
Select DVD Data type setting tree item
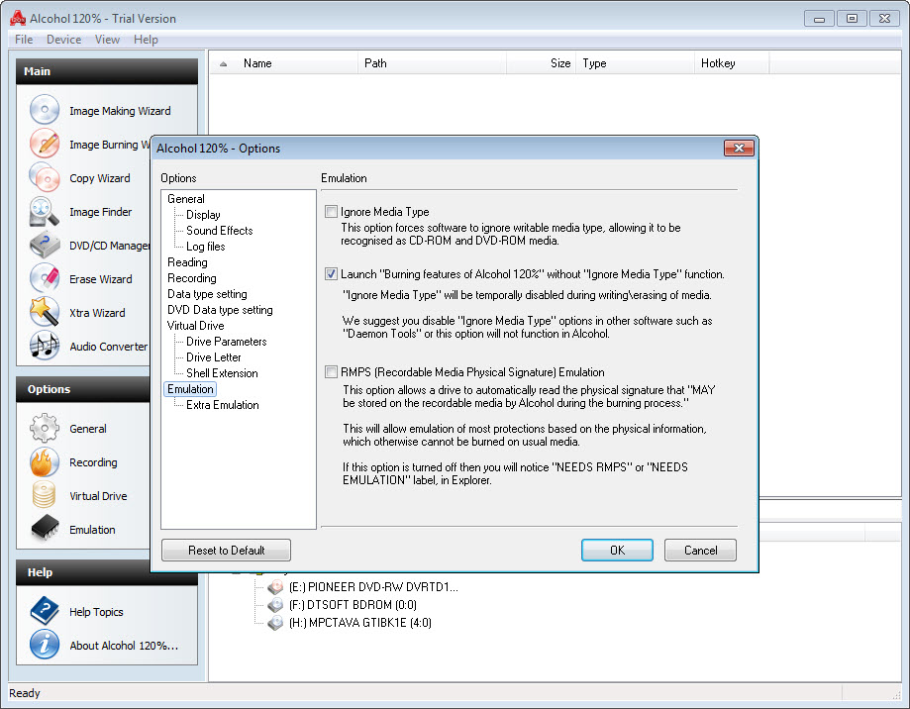pyautogui.click(x=220, y=310)
